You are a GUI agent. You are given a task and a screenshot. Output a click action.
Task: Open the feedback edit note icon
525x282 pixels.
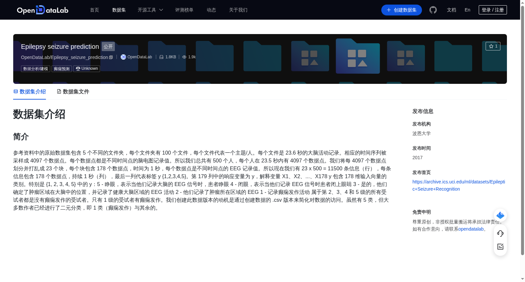(500, 247)
